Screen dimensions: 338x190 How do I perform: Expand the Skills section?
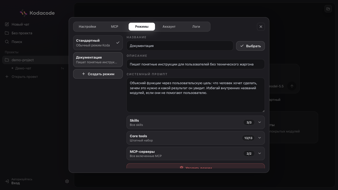[196, 122]
